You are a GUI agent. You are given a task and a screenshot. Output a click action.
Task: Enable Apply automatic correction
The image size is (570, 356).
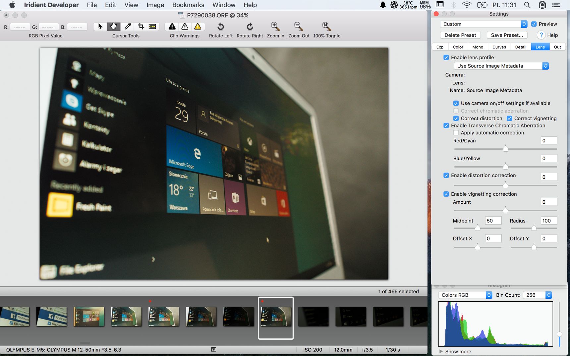pyautogui.click(x=456, y=132)
